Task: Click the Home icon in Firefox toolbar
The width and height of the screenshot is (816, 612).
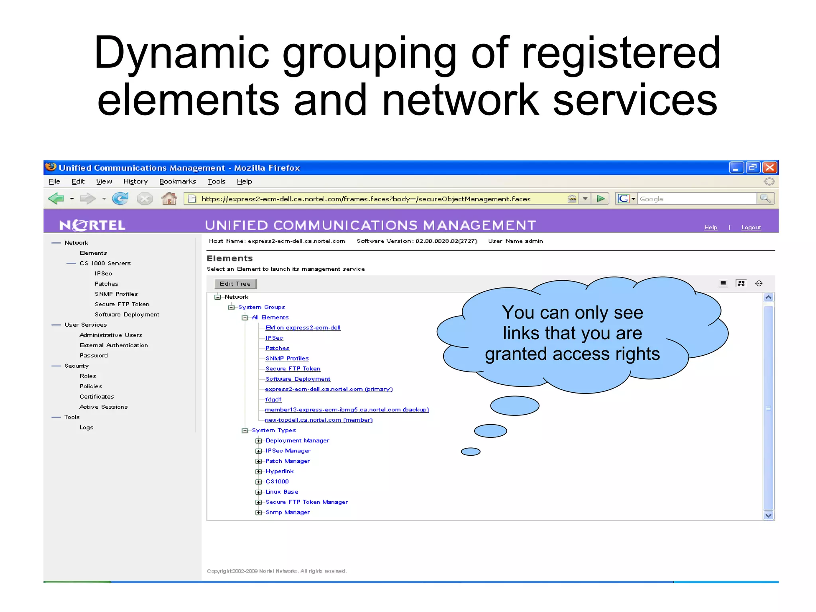Action: (x=169, y=198)
